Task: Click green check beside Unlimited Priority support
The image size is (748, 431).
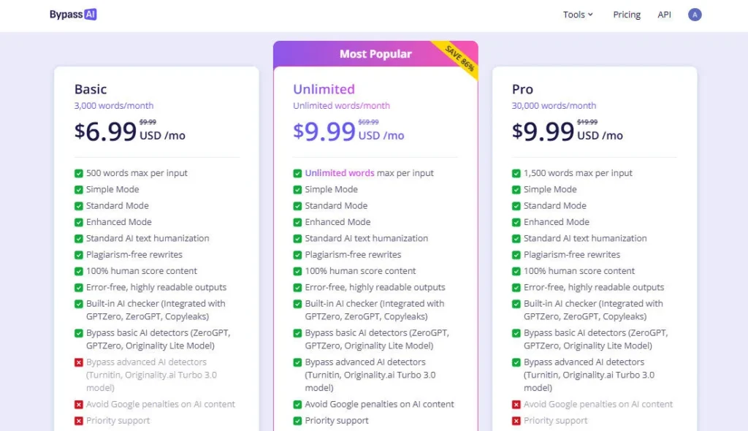Action: 297,421
